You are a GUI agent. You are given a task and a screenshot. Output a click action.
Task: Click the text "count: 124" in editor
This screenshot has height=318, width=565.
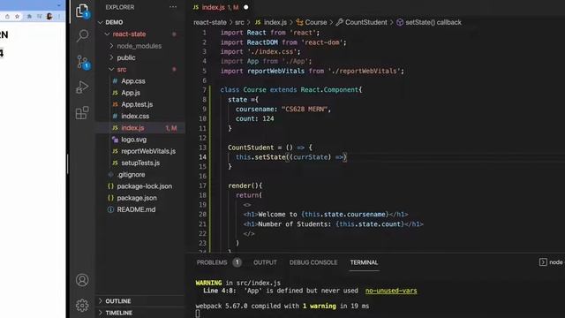coord(255,118)
